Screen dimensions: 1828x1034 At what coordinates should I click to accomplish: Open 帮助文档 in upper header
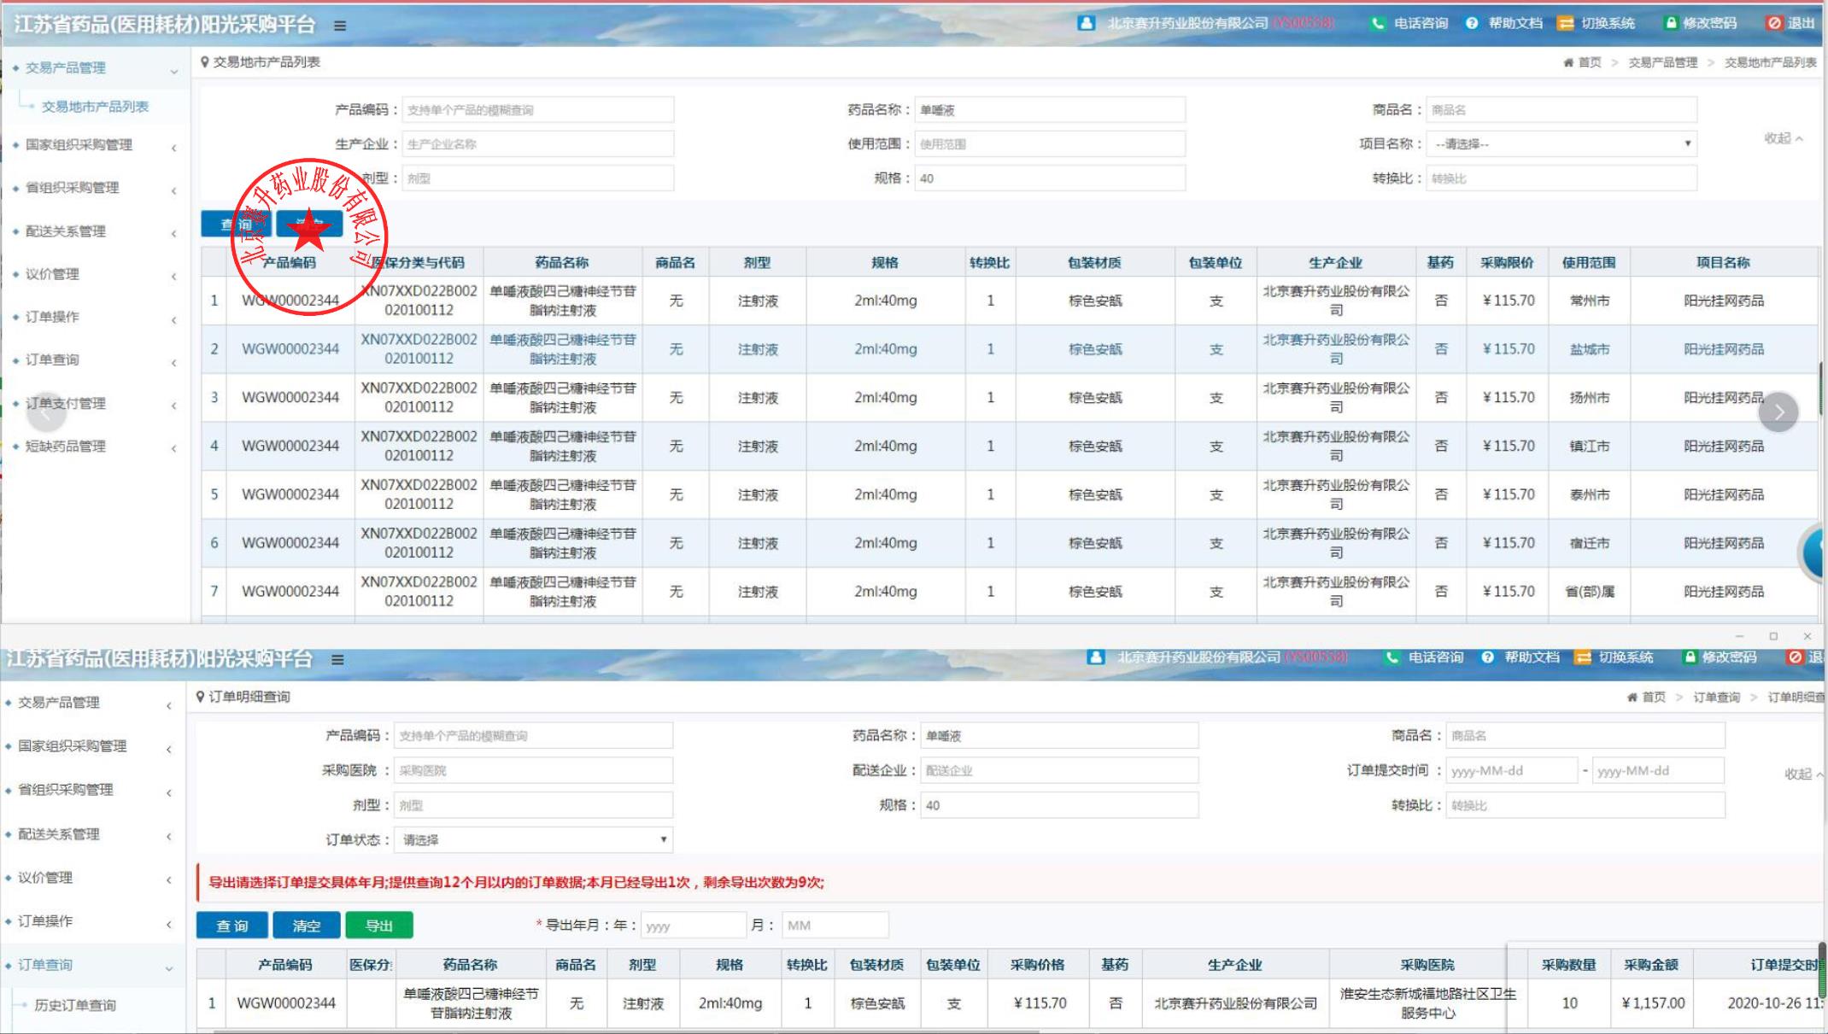coord(1504,23)
